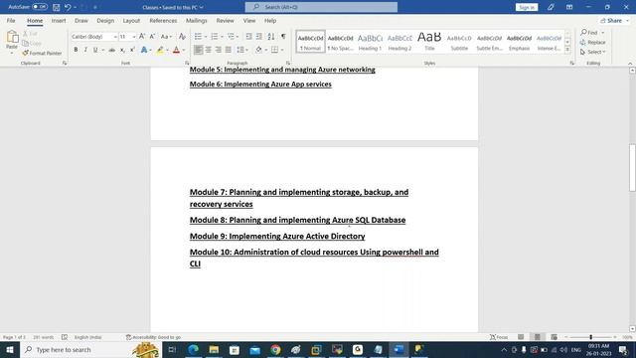
Task: Justify paragraph text
Action: (x=229, y=50)
